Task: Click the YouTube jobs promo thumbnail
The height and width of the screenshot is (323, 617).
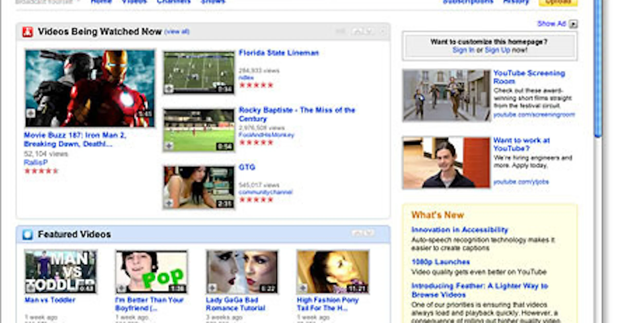Action: pos(447,163)
